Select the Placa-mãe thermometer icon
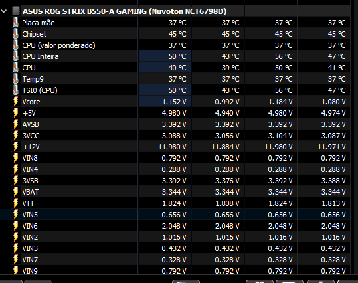 15,23
